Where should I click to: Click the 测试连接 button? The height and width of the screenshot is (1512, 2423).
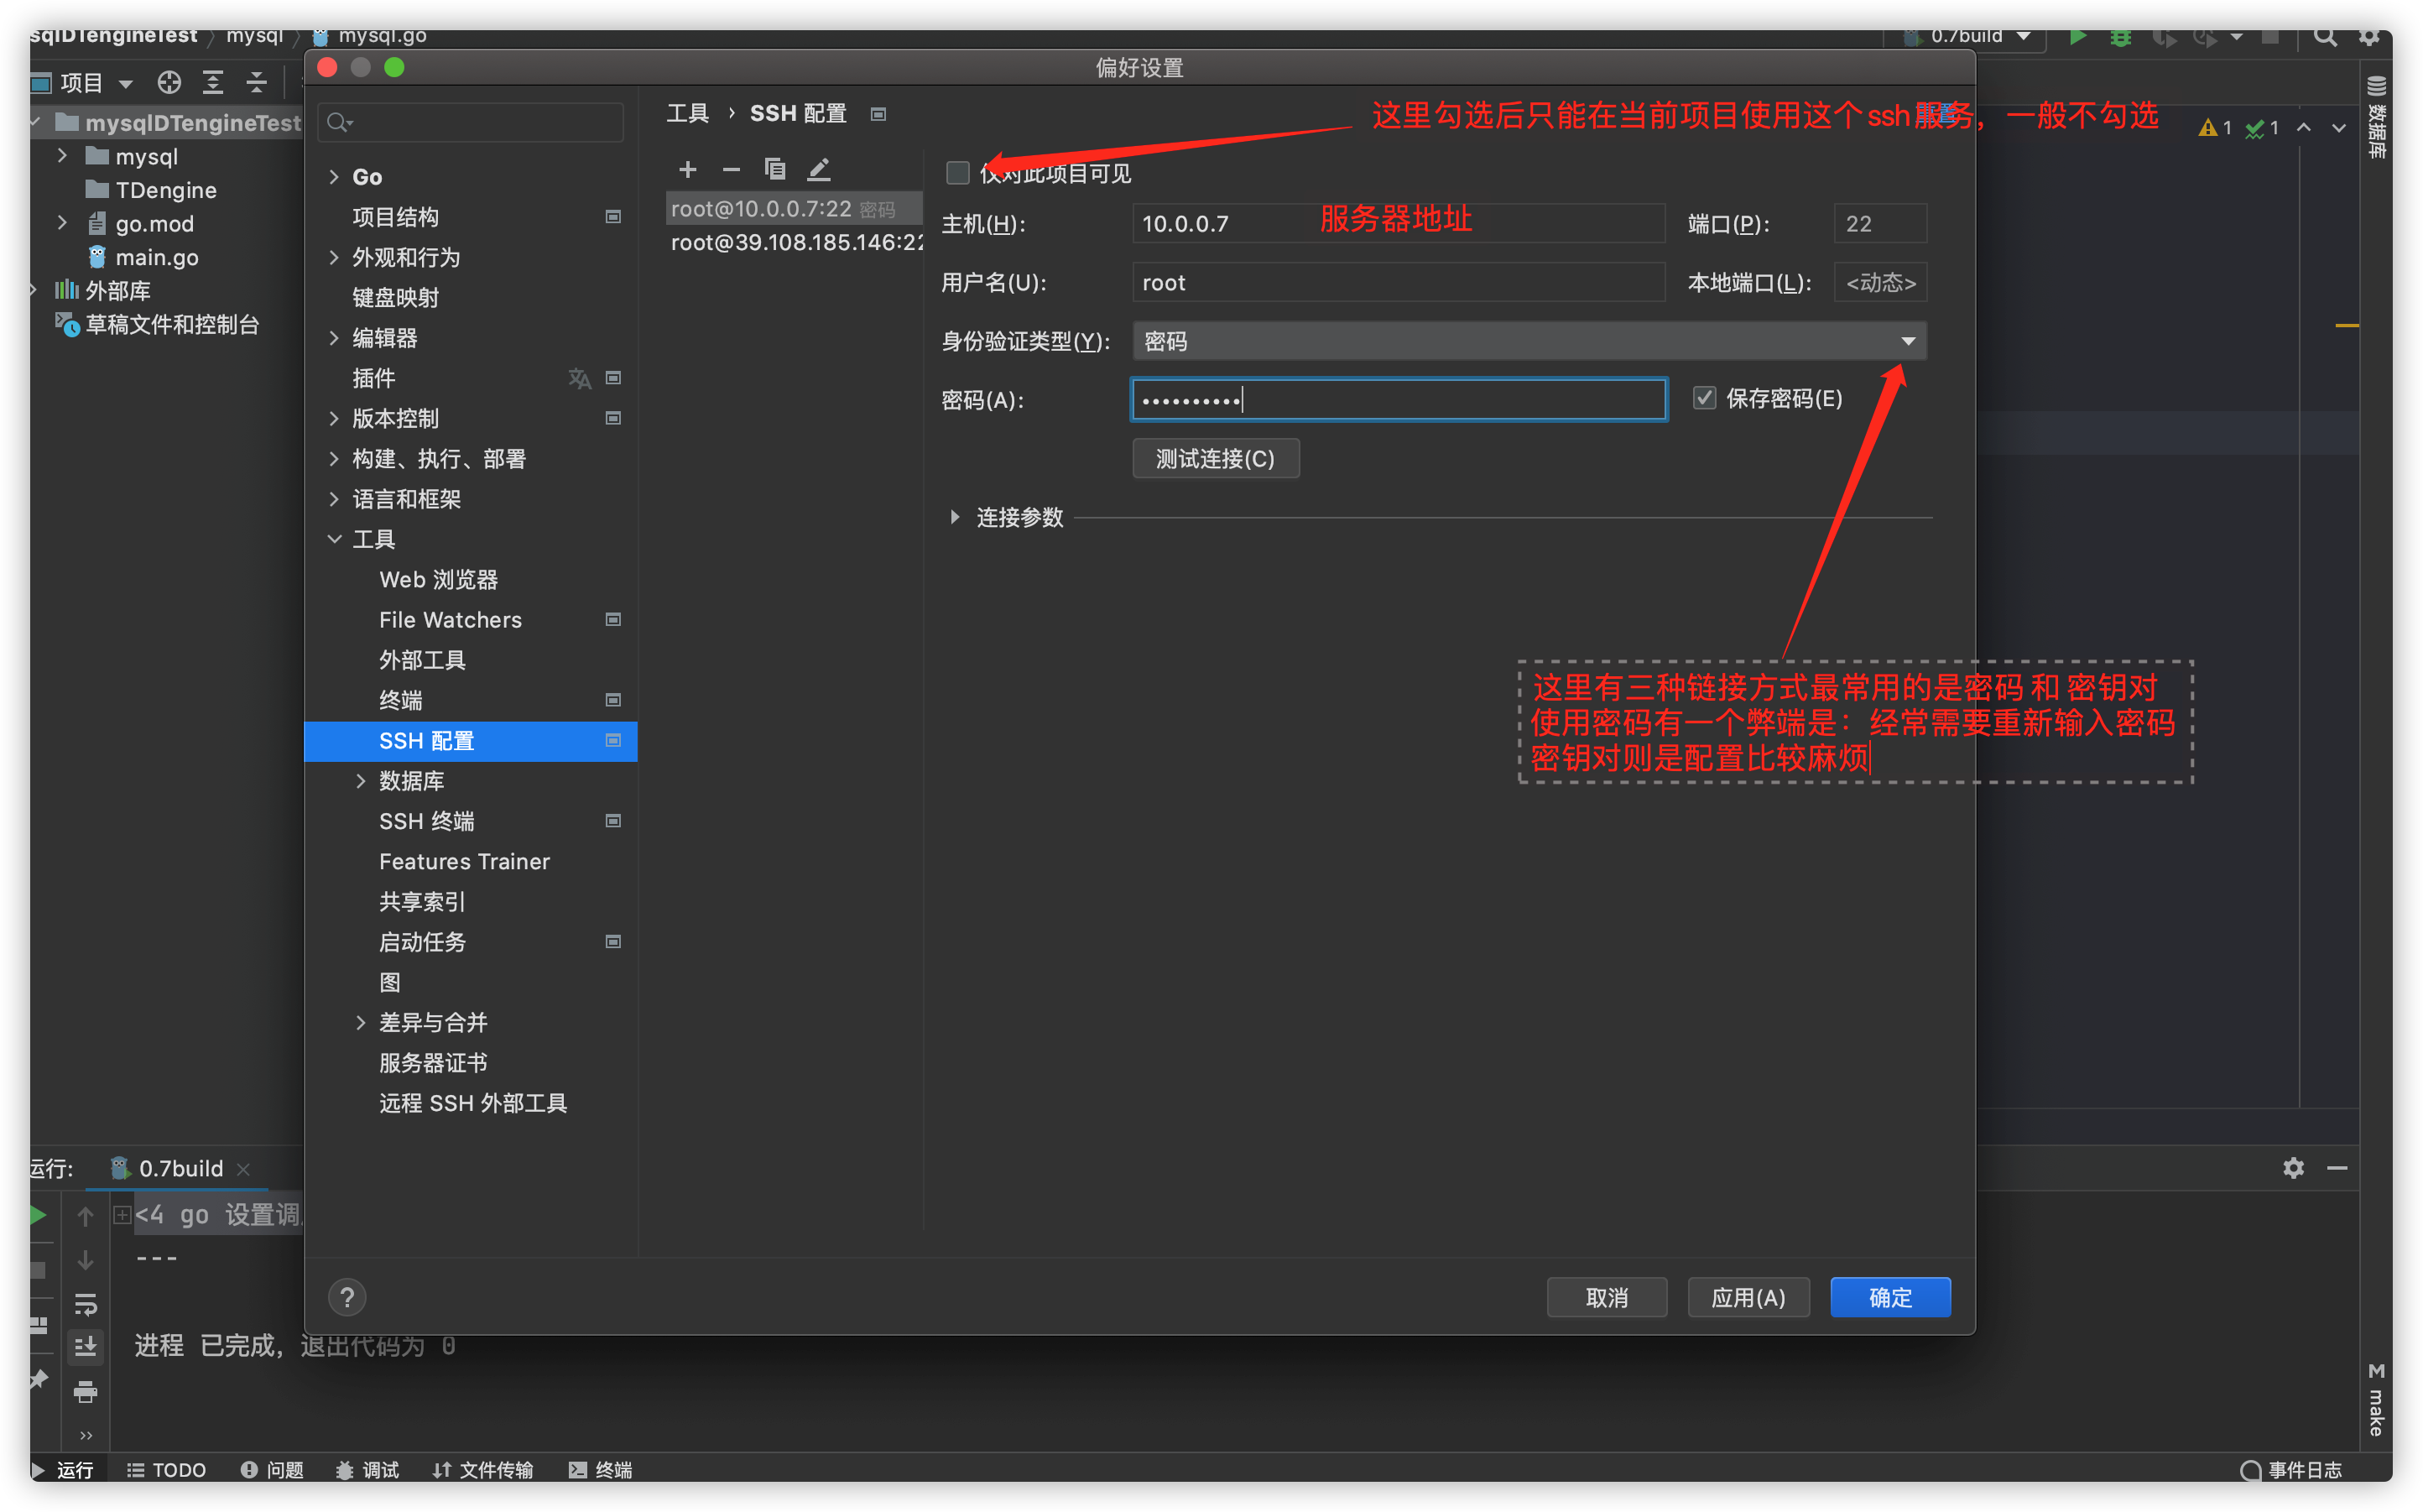click(1215, 458)
